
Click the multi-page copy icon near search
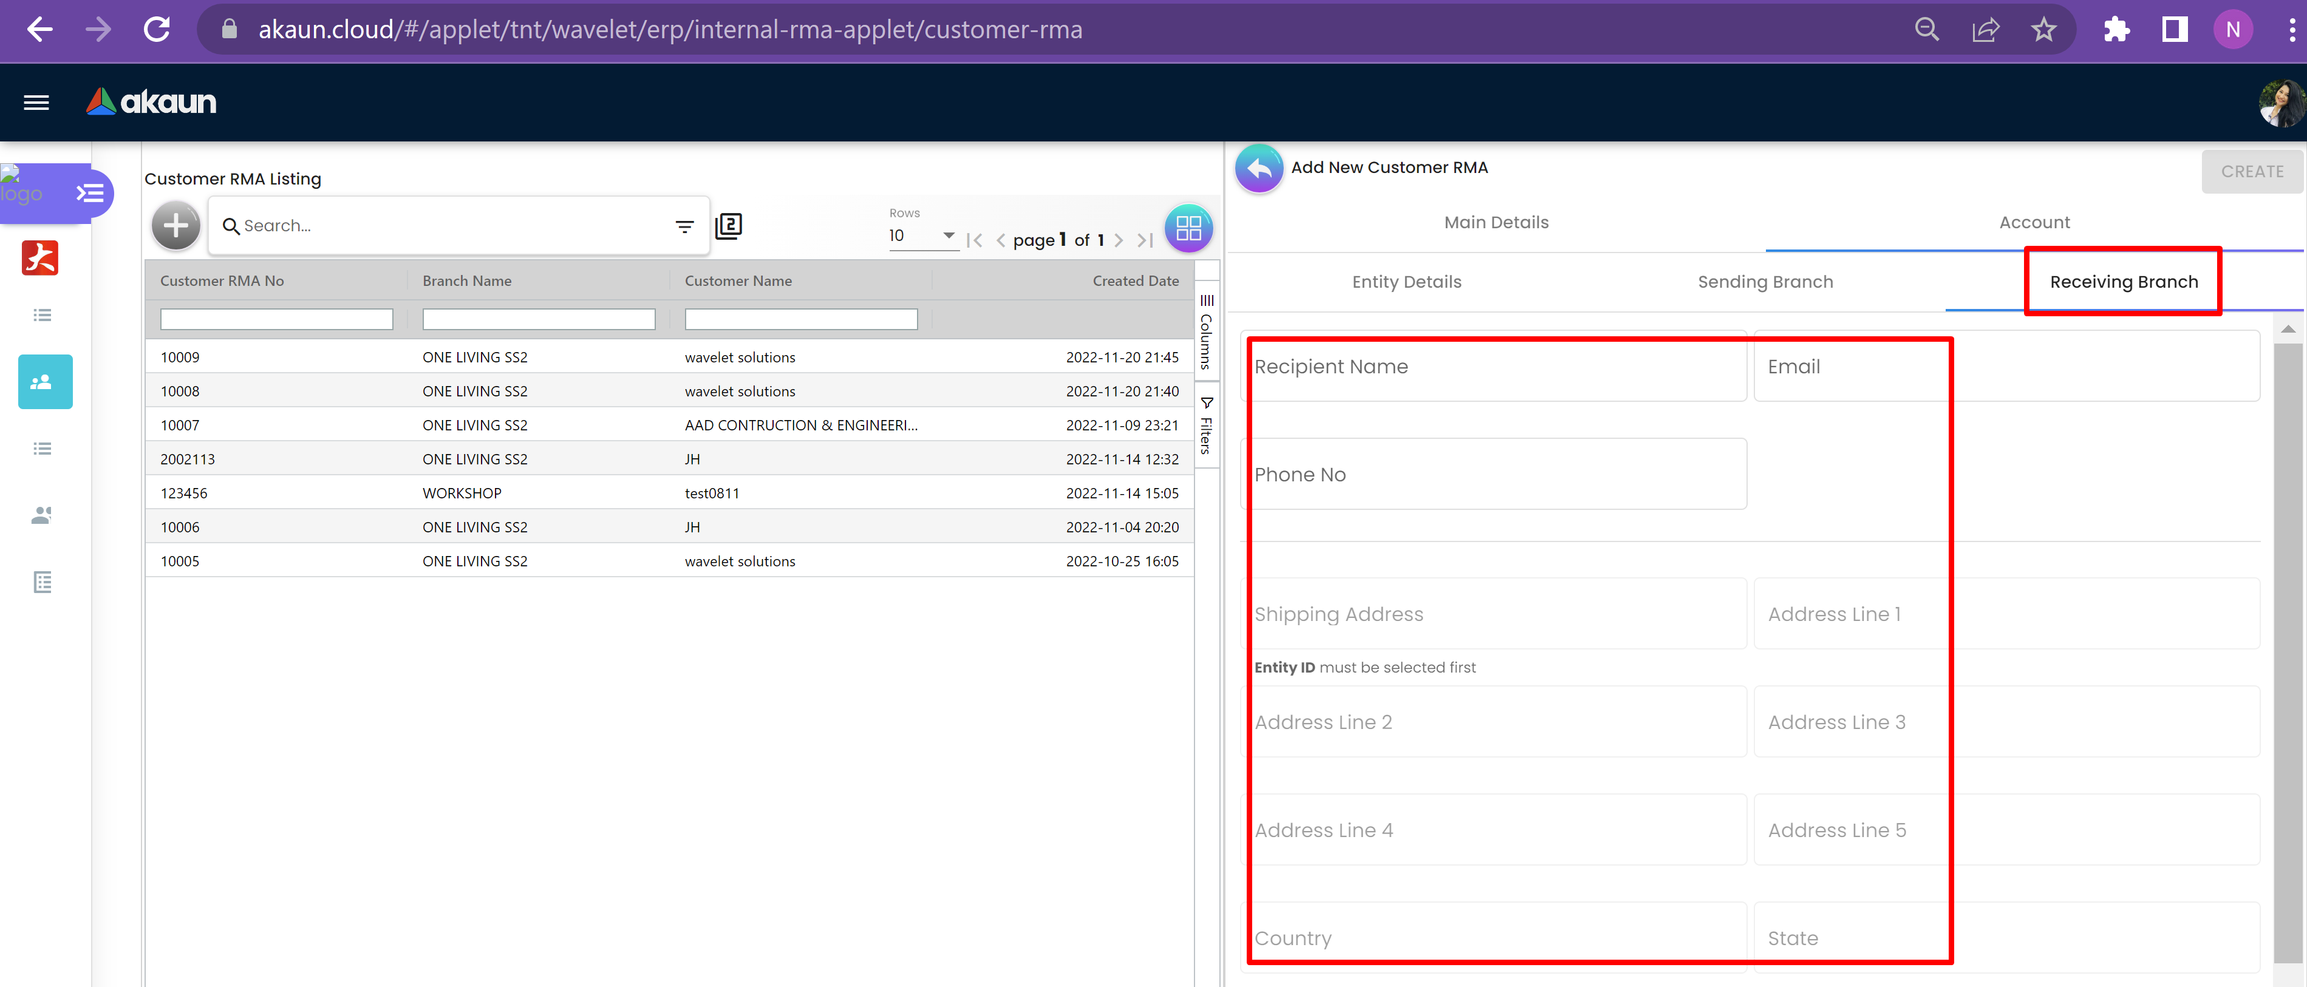click(x=728, y=225)
